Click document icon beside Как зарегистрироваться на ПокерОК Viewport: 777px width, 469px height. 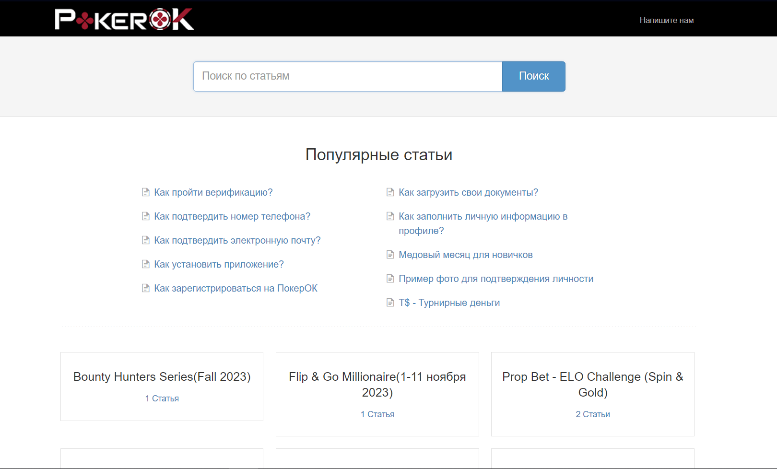(x=146, y=288)
